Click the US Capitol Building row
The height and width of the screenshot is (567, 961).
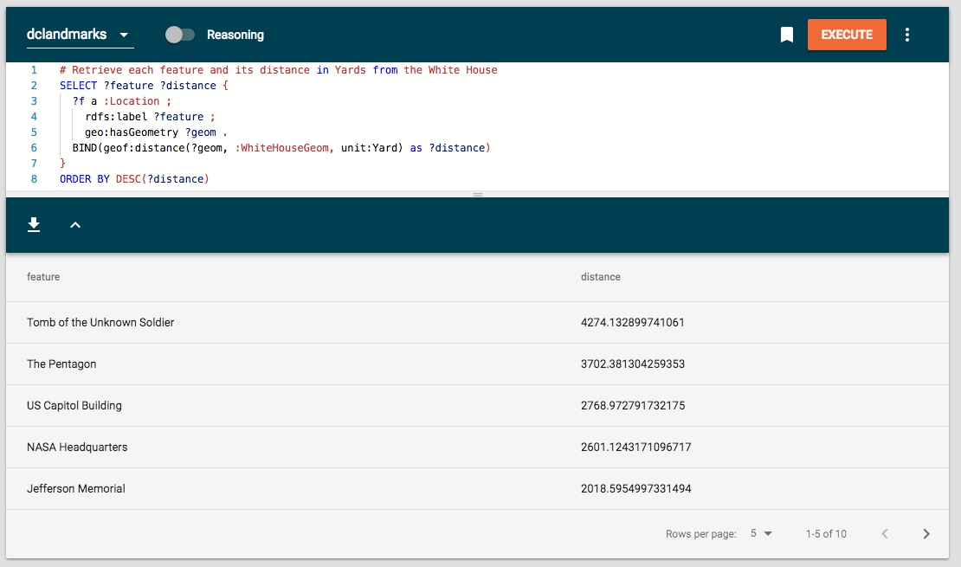coord(74,406)
